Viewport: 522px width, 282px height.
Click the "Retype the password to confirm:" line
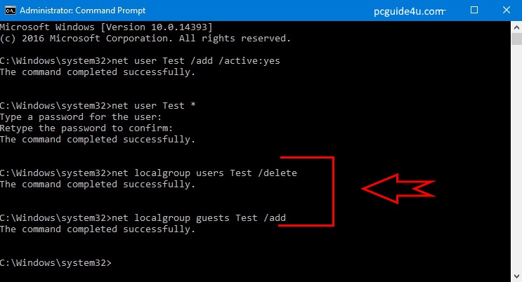[x=86, y=128]
